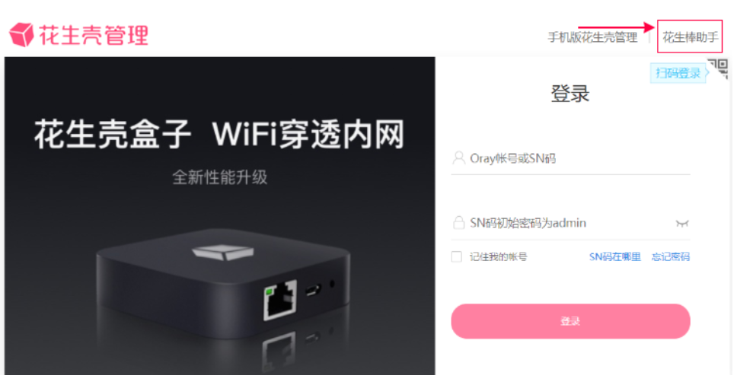Click the pink 花生壳管理 cube logo icon

coord(21,35)
